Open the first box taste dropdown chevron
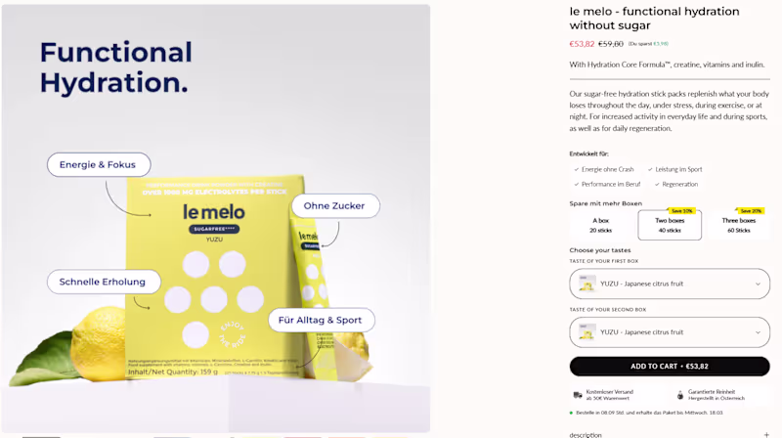782x438 pixels. click(758, 284)
